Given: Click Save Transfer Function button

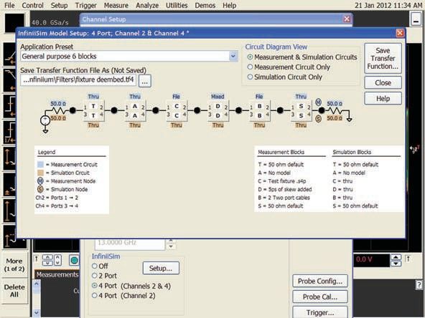Looking at the screenshot, I should (x=383, y=59).
